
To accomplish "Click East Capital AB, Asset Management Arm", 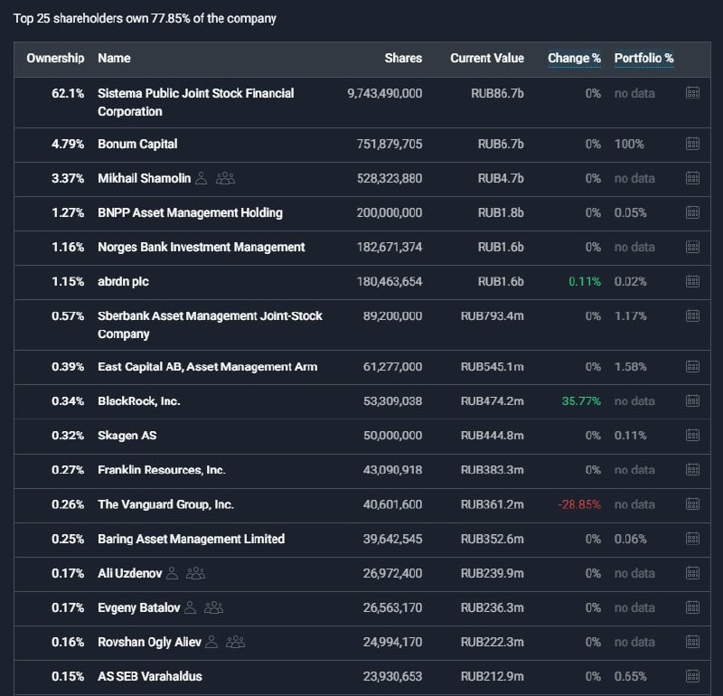I will tap(208, 367).
